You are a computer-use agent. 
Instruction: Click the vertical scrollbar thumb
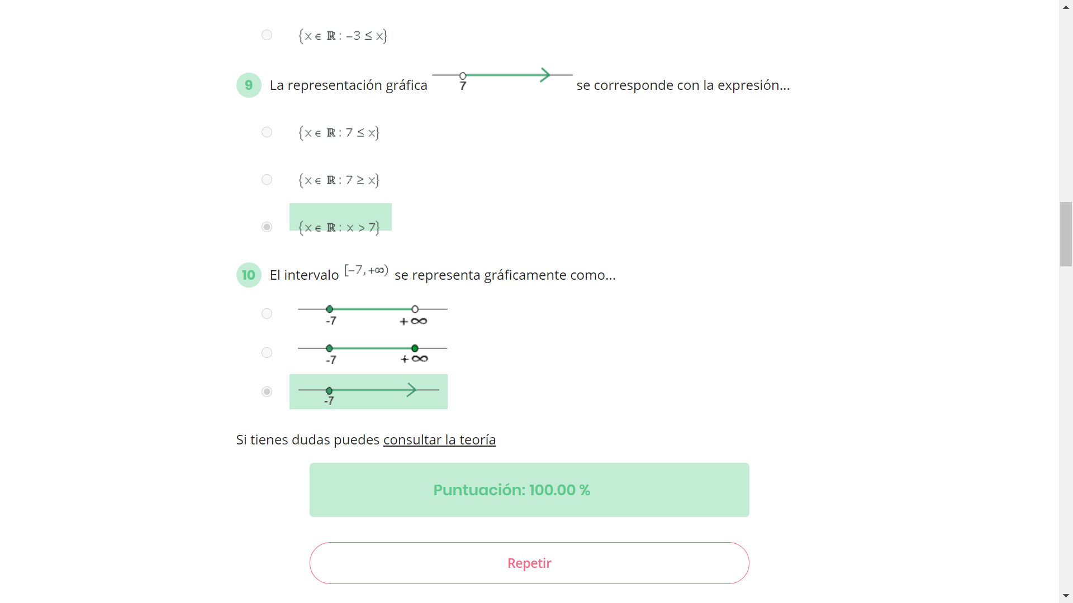[1066, 234]
